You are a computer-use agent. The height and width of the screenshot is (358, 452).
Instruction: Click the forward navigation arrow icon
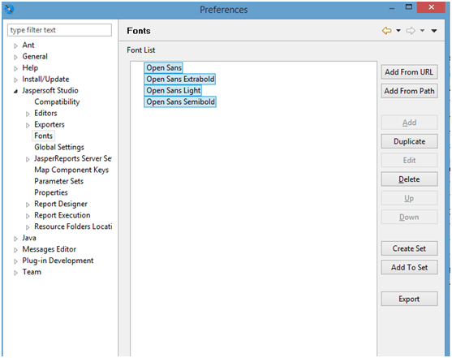coord(411,31)
